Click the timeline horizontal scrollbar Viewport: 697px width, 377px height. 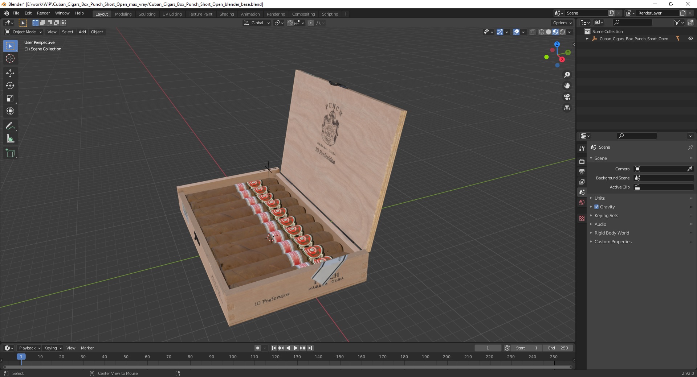pos(288,367)
